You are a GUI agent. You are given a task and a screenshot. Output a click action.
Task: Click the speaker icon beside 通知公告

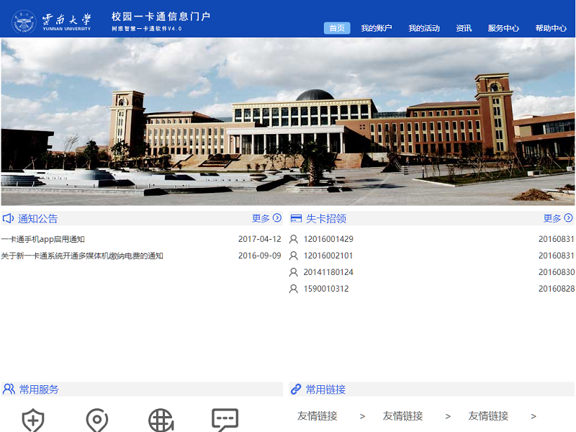[x=9, y=218]
